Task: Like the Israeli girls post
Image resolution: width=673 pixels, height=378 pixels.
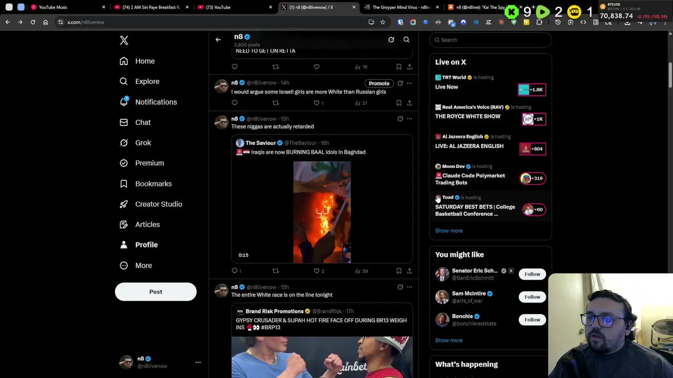Action: click(317, 103)
